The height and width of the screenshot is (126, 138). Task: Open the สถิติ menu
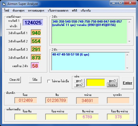(x=75, y=11)
